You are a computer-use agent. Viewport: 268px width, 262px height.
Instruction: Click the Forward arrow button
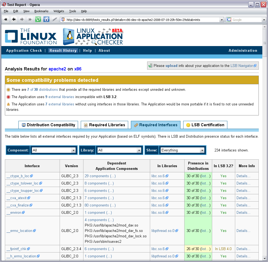coord(22,20)
